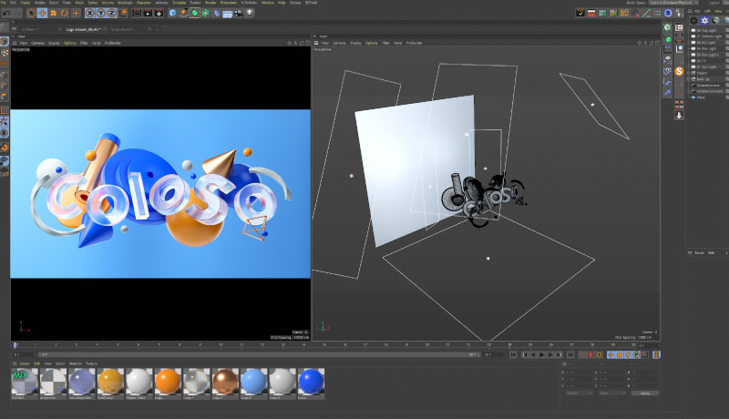Add a Cube primitive with the blue cube icon
Image resolution: width=729 pixels, height=419 pixels.
(x=173, y=13)
